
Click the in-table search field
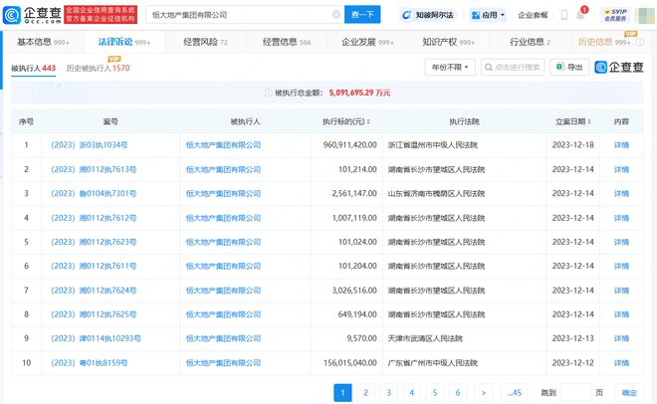point(513,67)
